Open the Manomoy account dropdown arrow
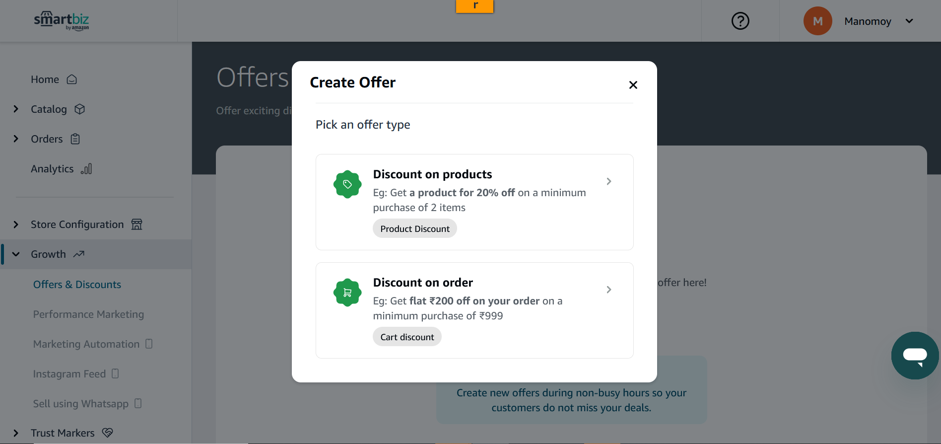 click(909, 21)
